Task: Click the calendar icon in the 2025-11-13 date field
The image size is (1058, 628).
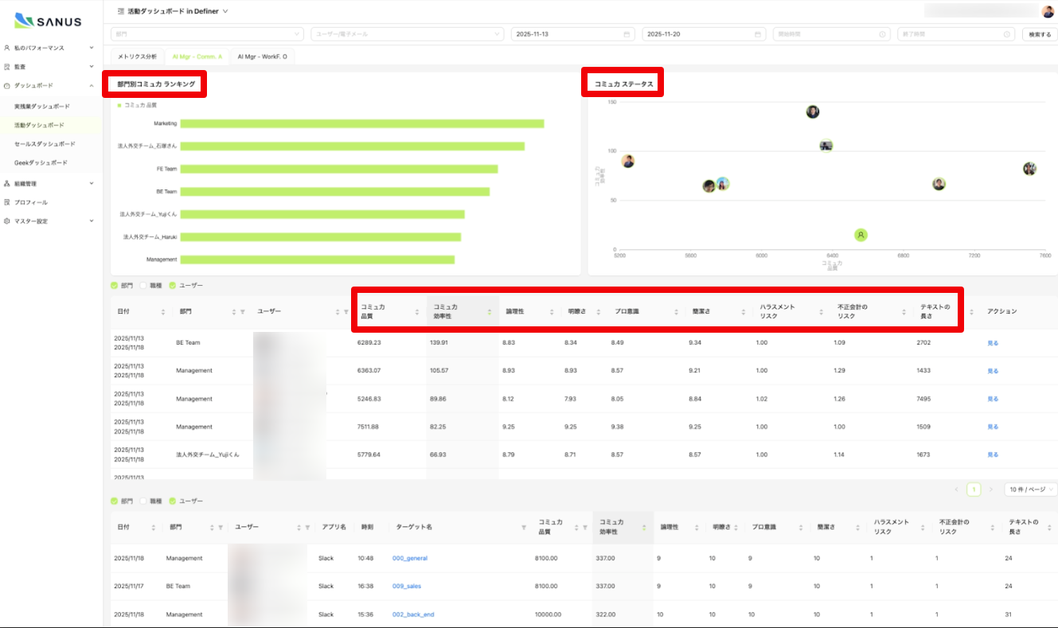Action: click(x=627, y=34)
